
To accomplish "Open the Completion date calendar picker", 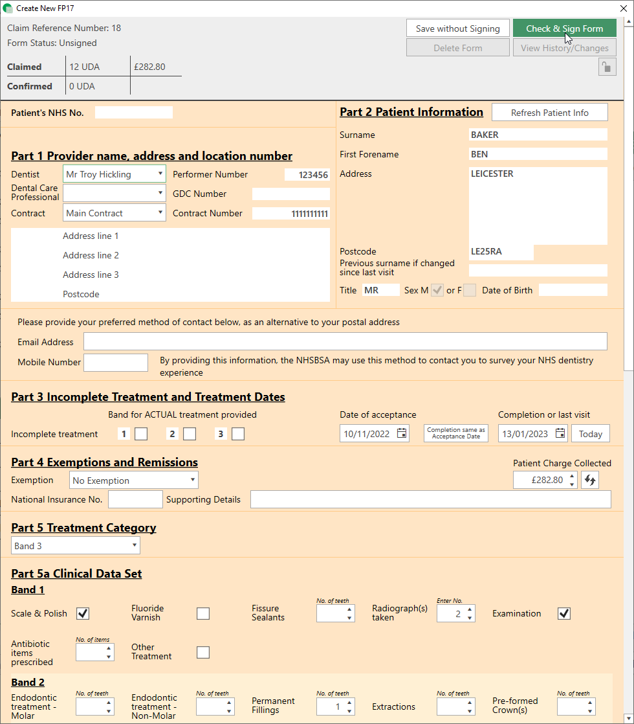I will click(x=560, y=434).
